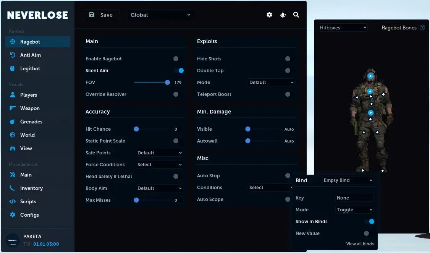This screenshot has height=253, width=430.
Task: Click the bind Key None field
Action: pos(354,198)
